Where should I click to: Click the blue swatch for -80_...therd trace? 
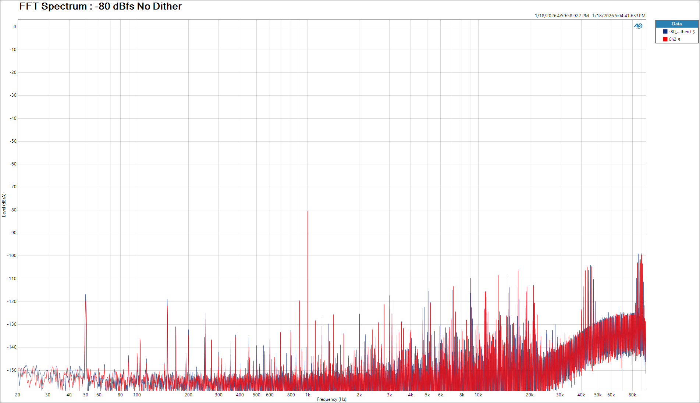click(665, 32)
